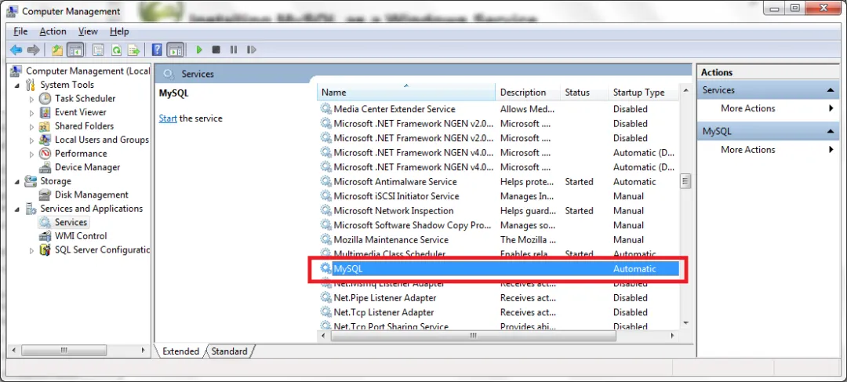
Task: Expand the Event Viewer node
Action: (x=32, y=113)
